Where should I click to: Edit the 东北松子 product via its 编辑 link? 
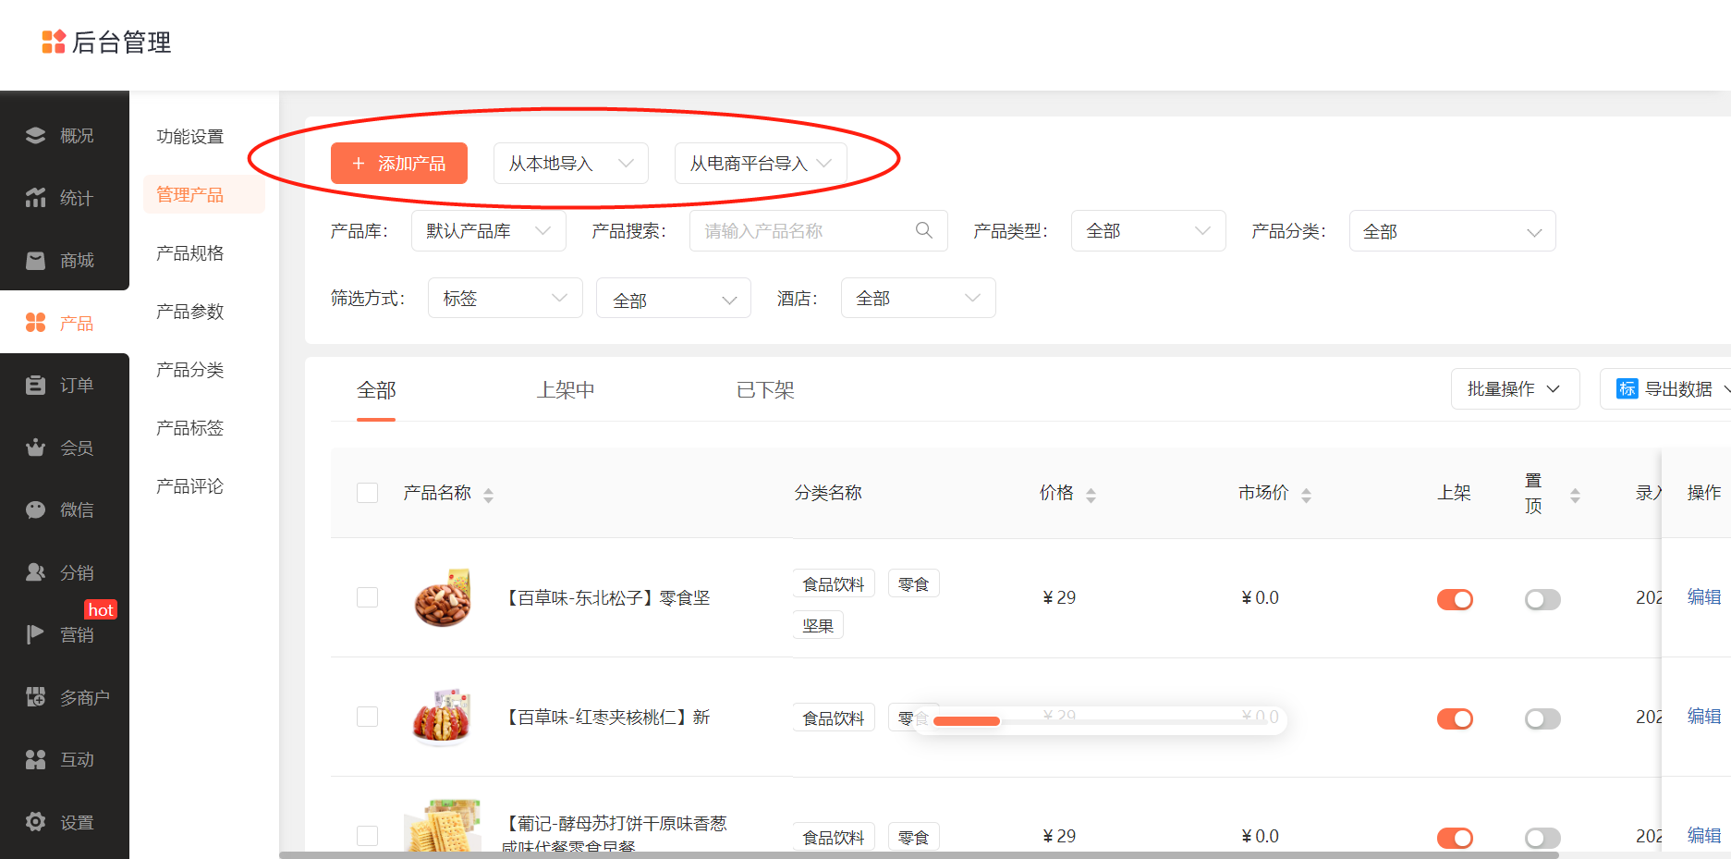1704,597
